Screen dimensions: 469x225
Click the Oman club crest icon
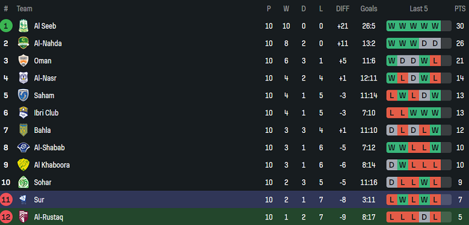pos(23,61)
